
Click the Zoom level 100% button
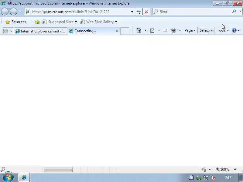click(223, 170)
